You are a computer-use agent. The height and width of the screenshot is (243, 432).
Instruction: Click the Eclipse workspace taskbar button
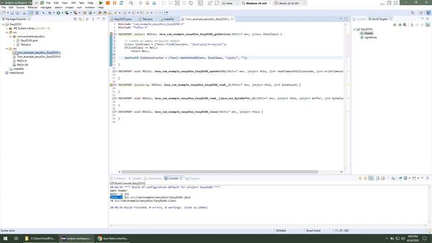coord(76,238)
